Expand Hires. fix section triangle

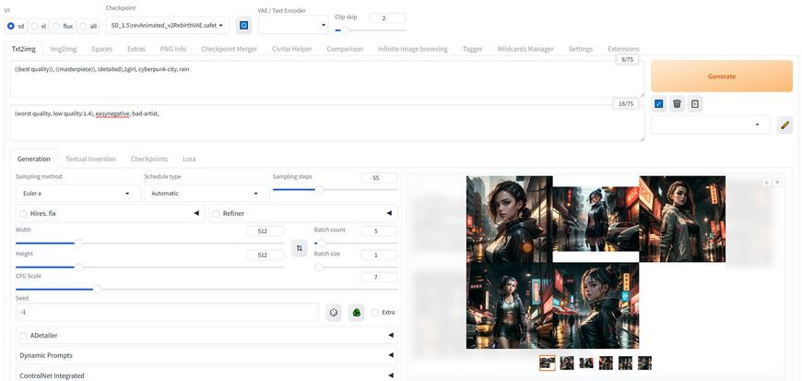[x=196, y=213]
